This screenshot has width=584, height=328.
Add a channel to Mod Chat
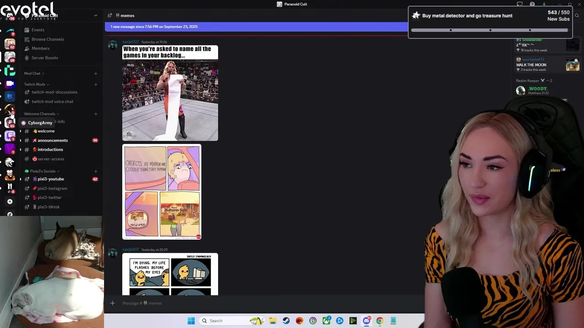pos(95,73)
